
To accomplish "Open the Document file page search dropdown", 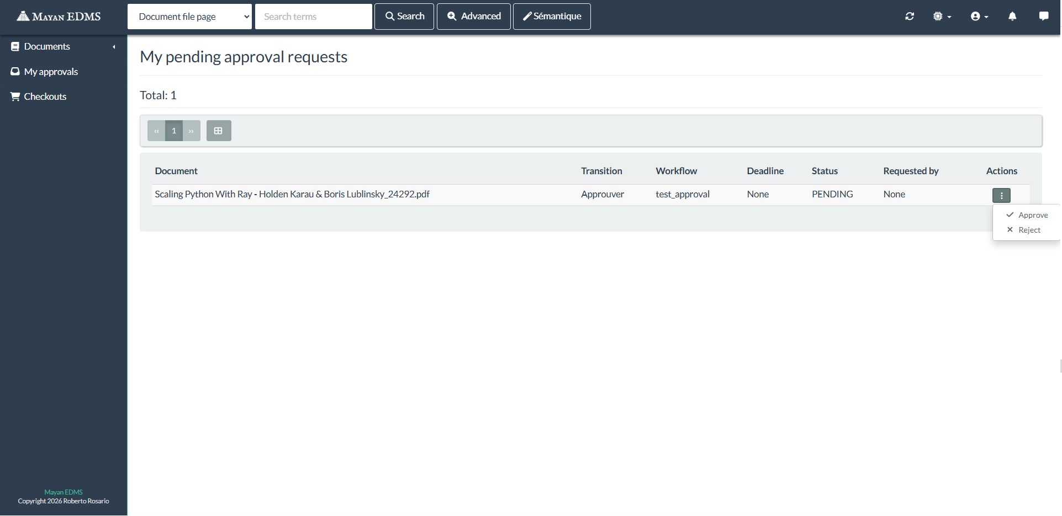I will tap(189, 17).
